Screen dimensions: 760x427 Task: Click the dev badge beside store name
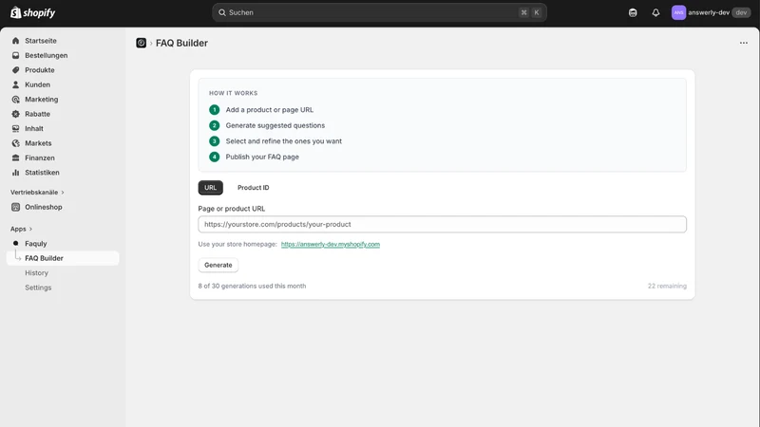(x=741, y=12)
